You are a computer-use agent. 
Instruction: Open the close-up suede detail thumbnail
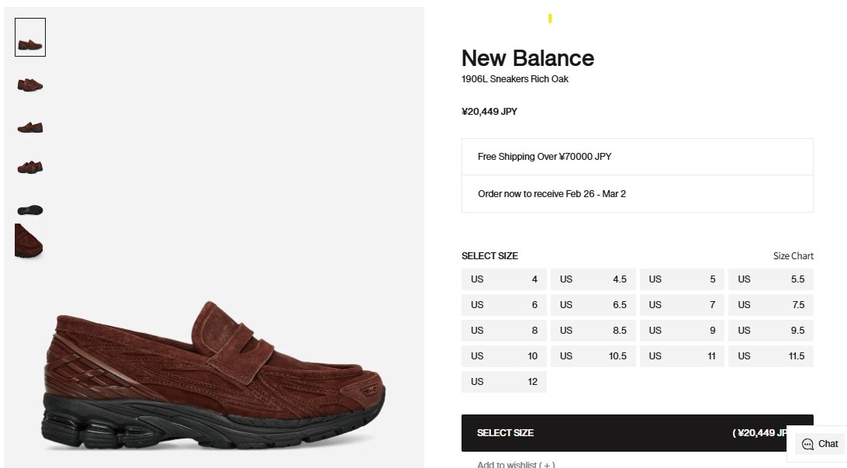pos(29,241)
